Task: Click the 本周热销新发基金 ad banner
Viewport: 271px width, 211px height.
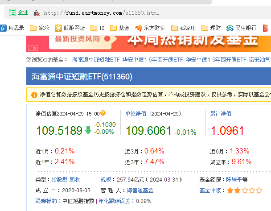Action: pos(148,44)
